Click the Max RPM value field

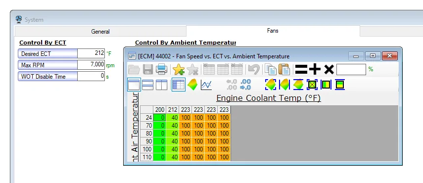tap(91, 65)
